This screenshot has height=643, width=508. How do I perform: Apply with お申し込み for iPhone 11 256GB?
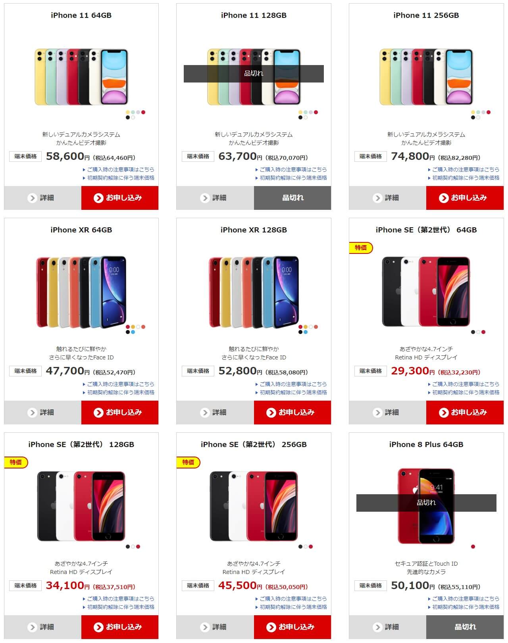point(465,198)
